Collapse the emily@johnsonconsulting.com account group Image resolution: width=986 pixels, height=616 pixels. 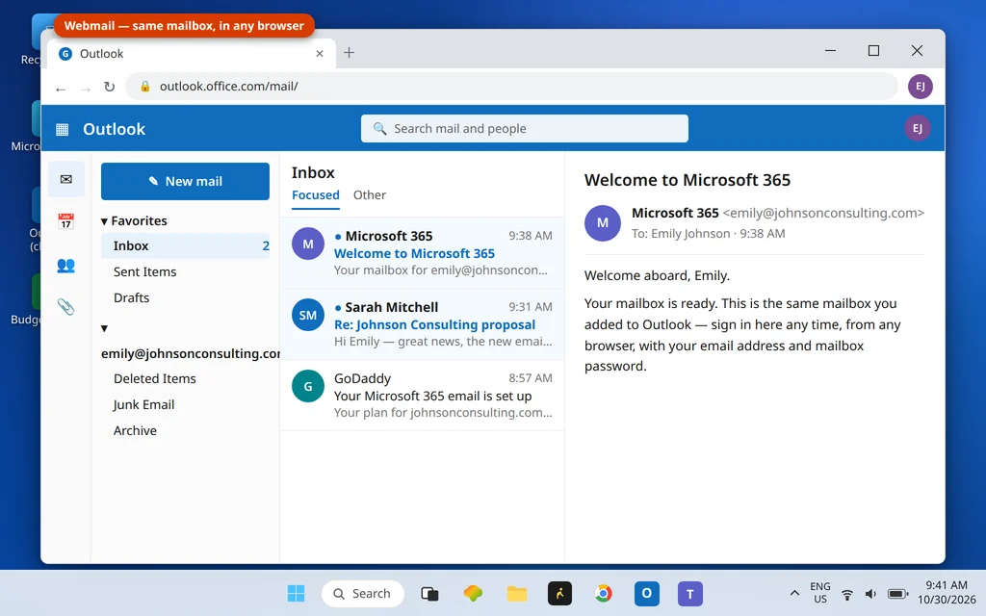[104, 329]
